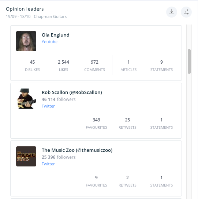Select the Ola Englund name heading
Image resolution: width=198 pixels, height=199 pixels.
[56, 35]
